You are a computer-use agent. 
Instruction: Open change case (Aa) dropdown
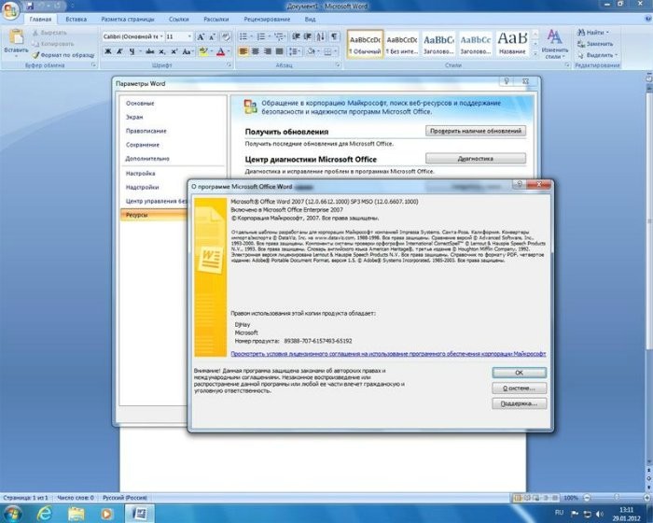[188, 51]
